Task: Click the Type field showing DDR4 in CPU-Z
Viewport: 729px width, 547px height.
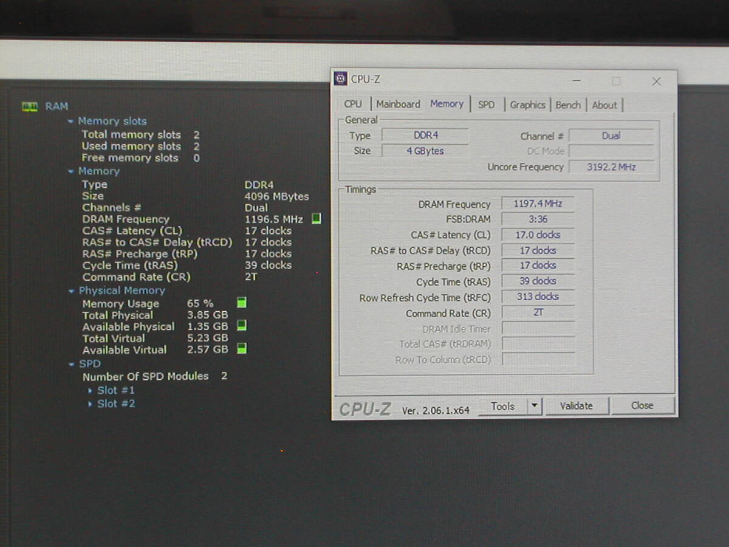Action: 425,136
